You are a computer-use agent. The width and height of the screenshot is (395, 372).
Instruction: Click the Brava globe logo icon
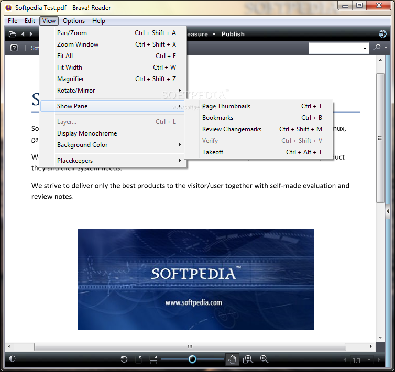point(382,34)
